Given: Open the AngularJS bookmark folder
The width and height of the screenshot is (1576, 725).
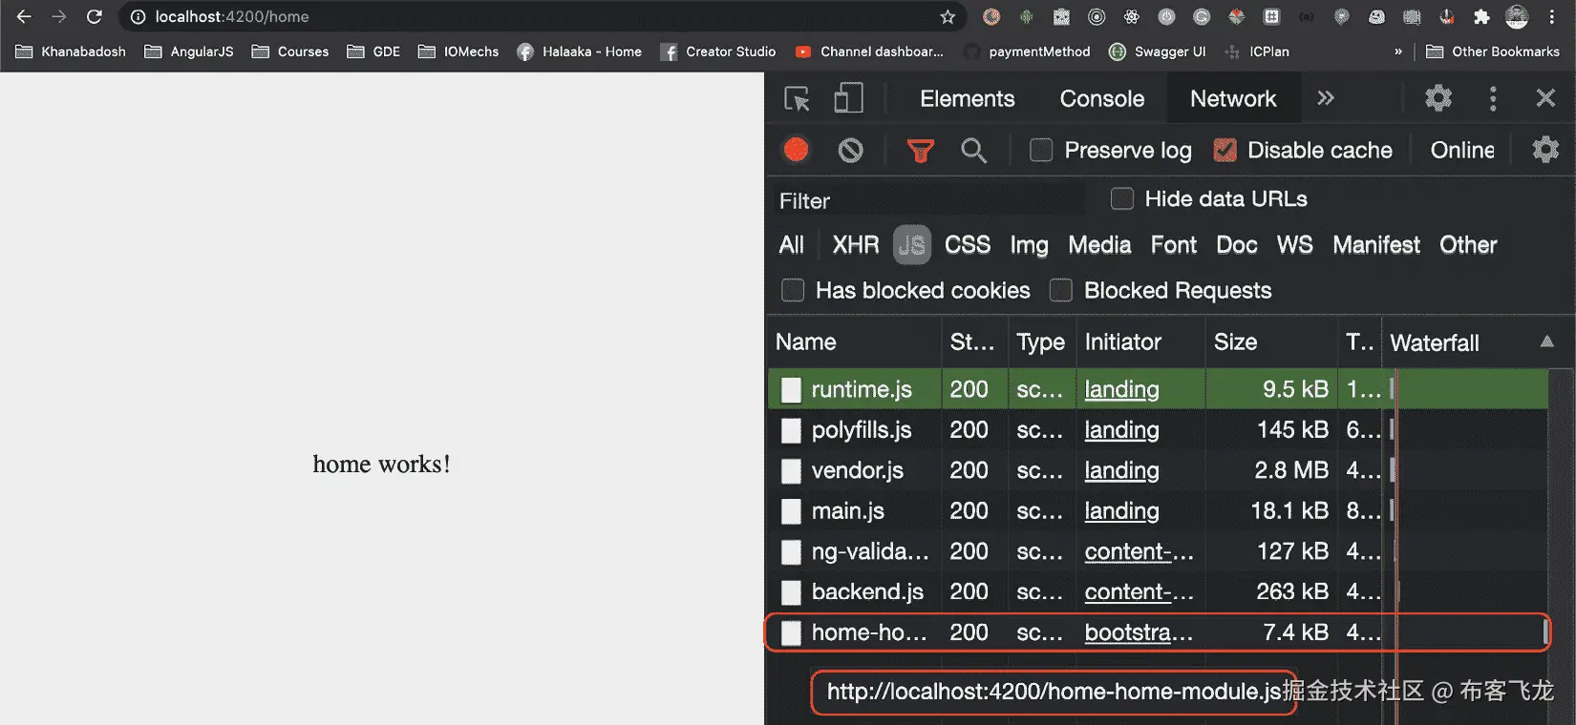Looking at the screenshot, I should pyautogui.click(x=189, y=52).
